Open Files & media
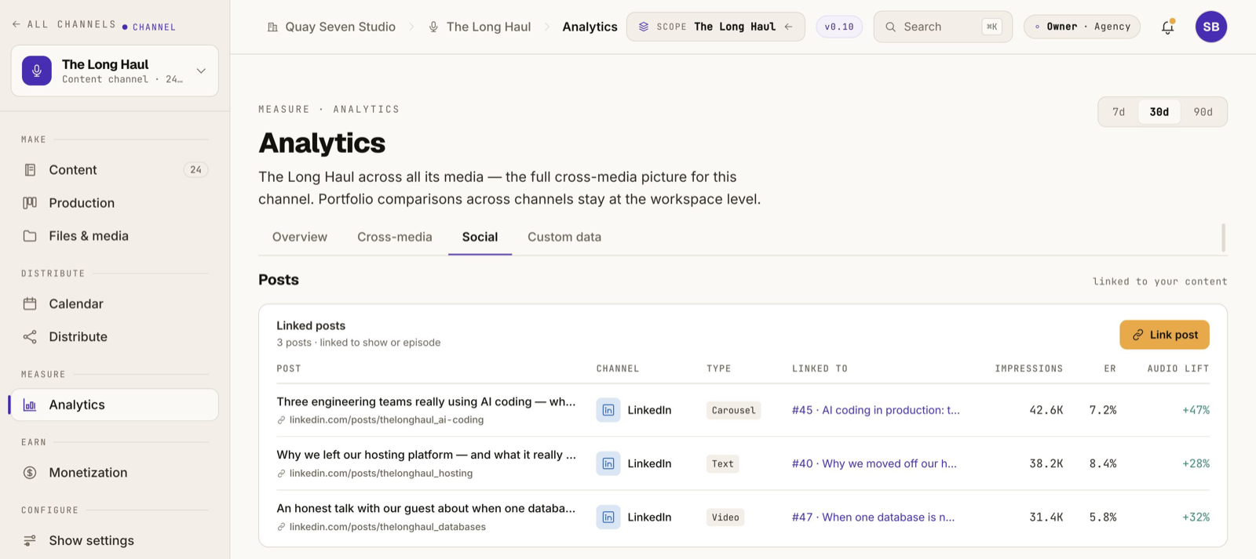This screenshot has height=559, width=1256. click(x=115, y=236)
